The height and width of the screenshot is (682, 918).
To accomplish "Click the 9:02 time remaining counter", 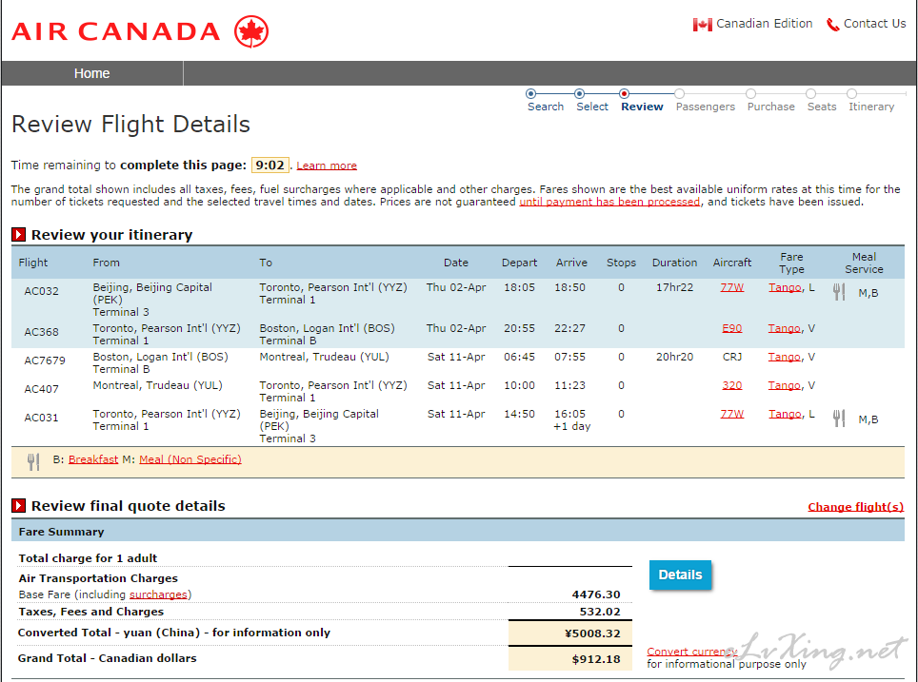I will click(x=269, y=165).
